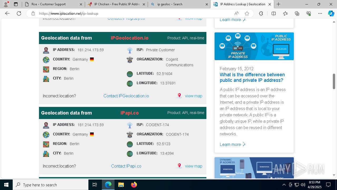The image size is (337, 190).
Task: Click the taskbar search box
Action: [x=51, y=185]
